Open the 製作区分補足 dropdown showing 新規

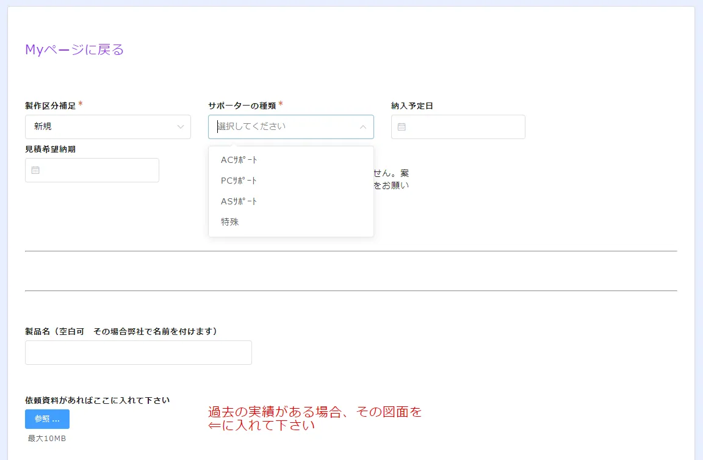(101, 127)
